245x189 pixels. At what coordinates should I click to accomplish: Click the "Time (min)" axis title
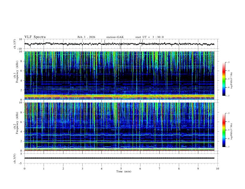coord(124,171)
